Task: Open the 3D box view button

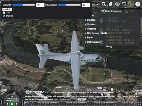Action: click(124, 4)
